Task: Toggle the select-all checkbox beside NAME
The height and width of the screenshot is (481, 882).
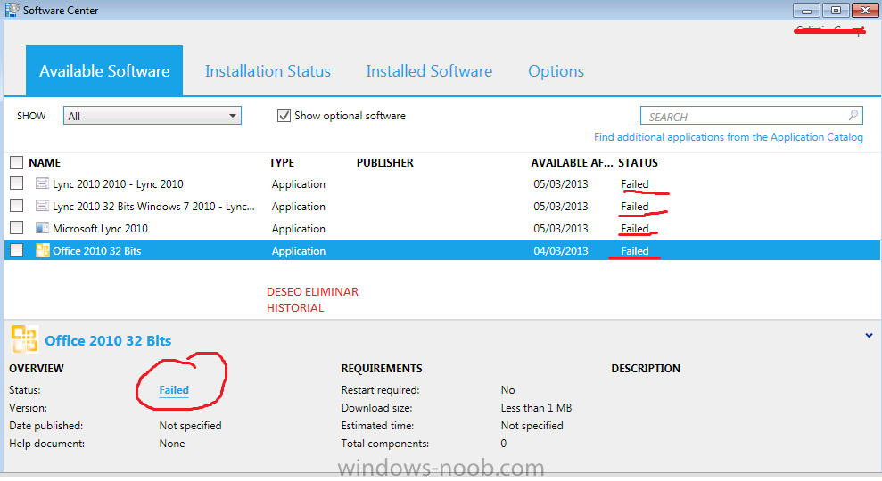Action: pyautogui.click(x=16, y=163)
